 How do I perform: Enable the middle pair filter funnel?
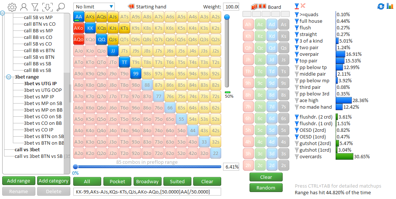(297, 74)
